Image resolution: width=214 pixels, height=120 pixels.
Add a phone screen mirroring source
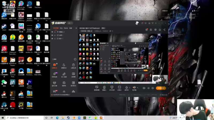[x=112, y=88]
